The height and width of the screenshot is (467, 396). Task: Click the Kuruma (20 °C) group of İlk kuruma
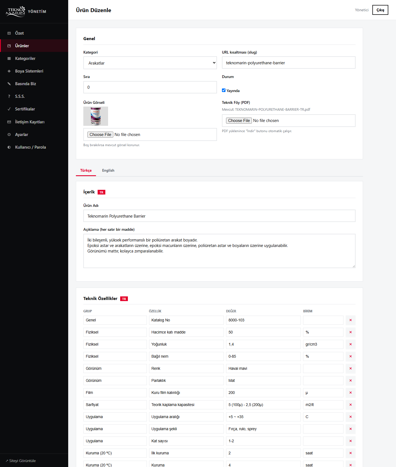pos(115,453)
